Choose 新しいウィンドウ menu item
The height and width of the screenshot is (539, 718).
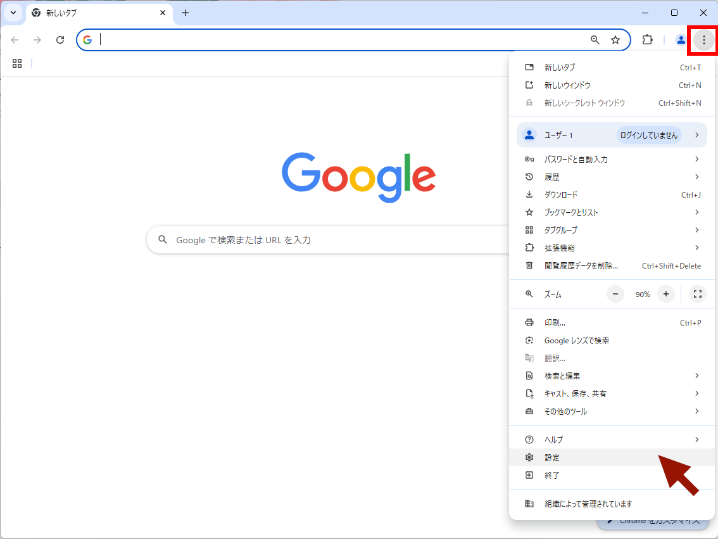(x=612, y=85)
